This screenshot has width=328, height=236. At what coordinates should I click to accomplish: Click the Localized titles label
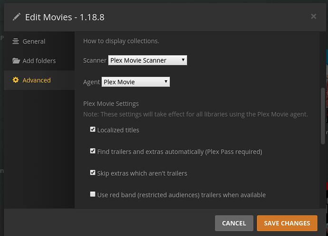click(118, 130)
